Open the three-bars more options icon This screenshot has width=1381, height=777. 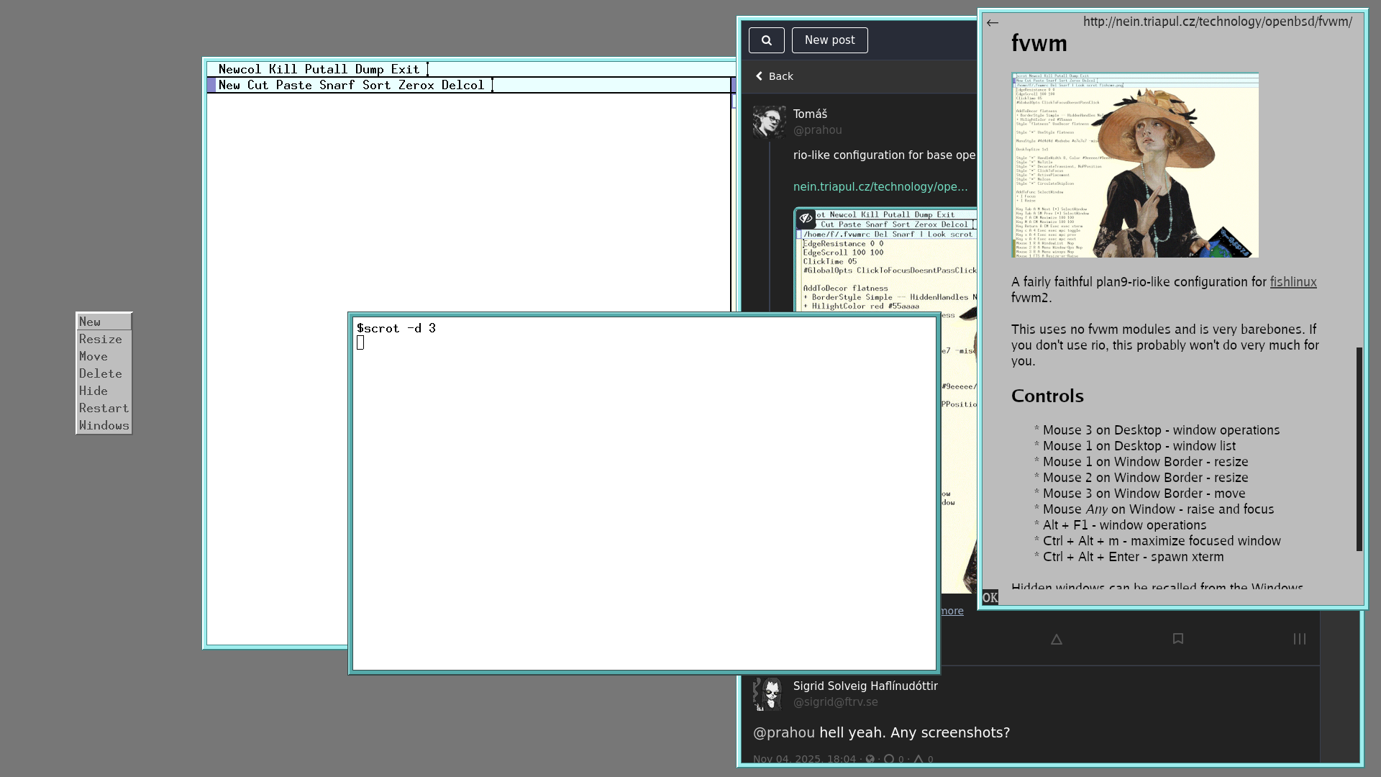pyautogui.click(x=1299, y=639)
